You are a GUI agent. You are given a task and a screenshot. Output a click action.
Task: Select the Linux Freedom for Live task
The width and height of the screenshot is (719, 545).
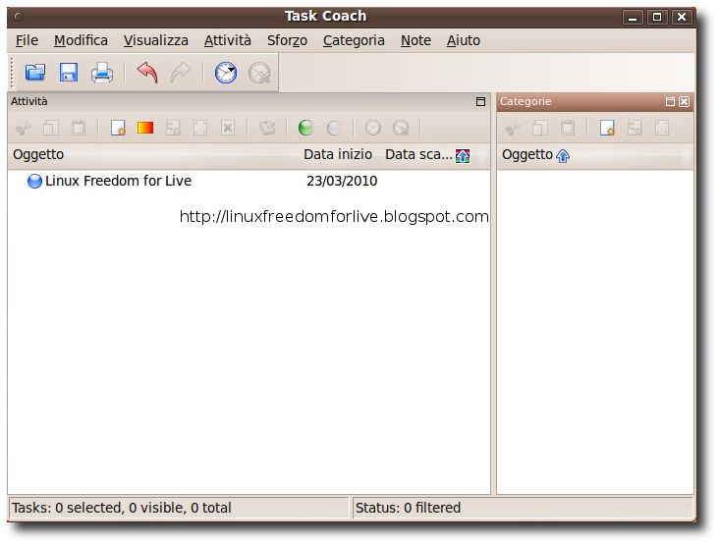click(x=118, y=181)
